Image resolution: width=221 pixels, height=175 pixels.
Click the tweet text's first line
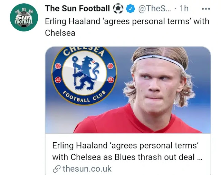[x=127, y=21]
